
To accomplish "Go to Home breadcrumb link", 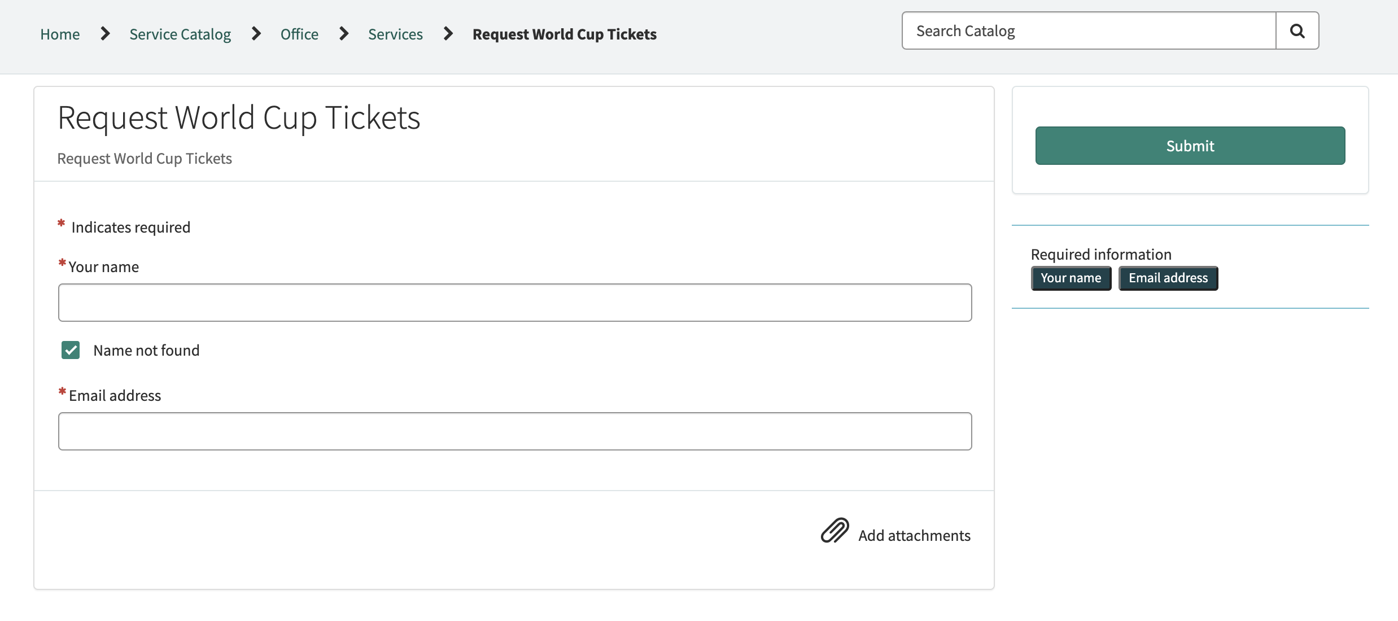I will click(x=60, y=34).
